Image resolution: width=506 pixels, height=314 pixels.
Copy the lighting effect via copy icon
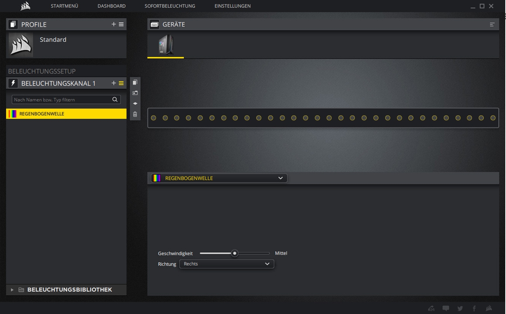click(135, 82)
